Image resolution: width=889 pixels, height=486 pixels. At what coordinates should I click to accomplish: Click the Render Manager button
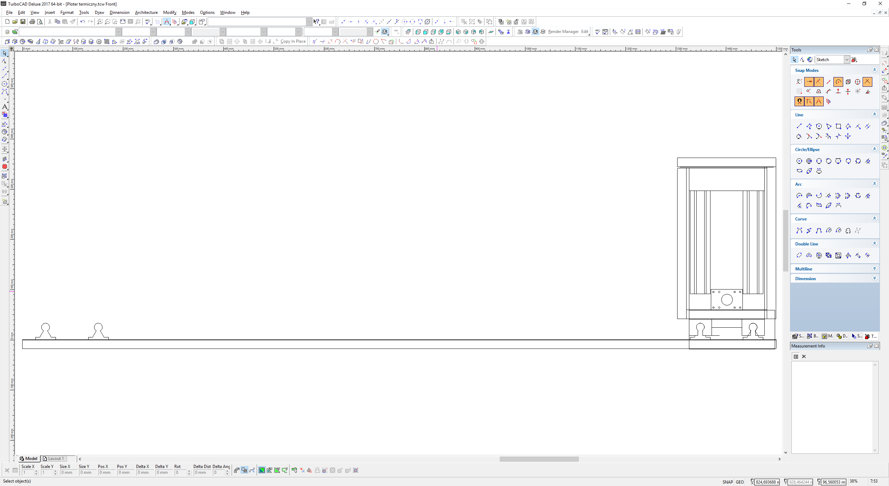[563, 32]
